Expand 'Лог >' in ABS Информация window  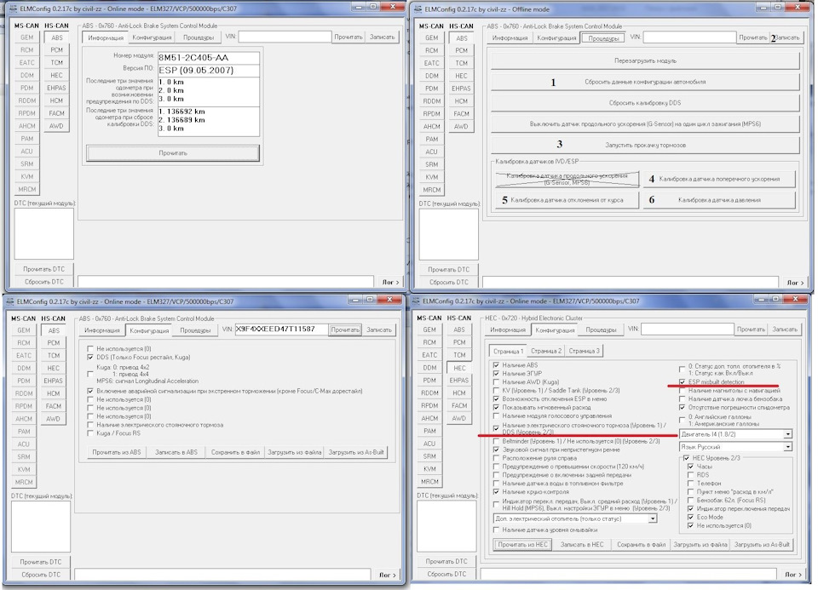(x=390, y=282)
